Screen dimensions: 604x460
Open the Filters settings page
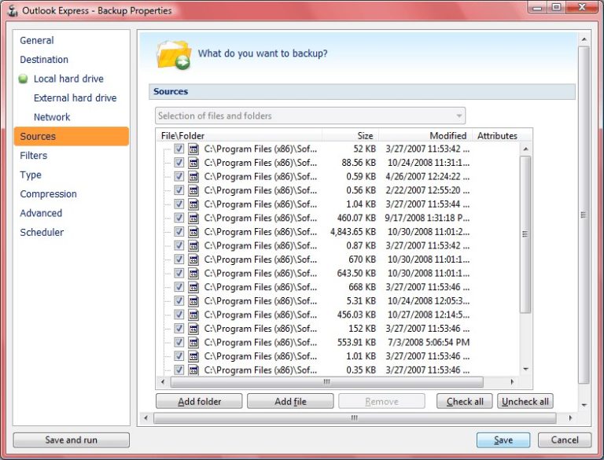(34, 156)
